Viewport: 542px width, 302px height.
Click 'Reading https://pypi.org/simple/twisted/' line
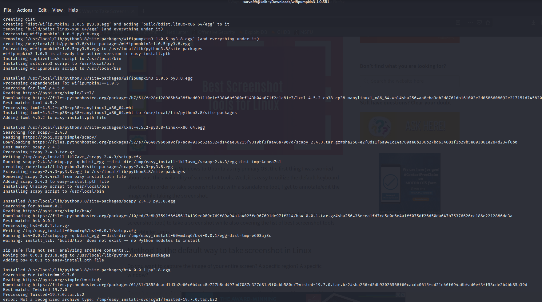(x=52, y=280)
